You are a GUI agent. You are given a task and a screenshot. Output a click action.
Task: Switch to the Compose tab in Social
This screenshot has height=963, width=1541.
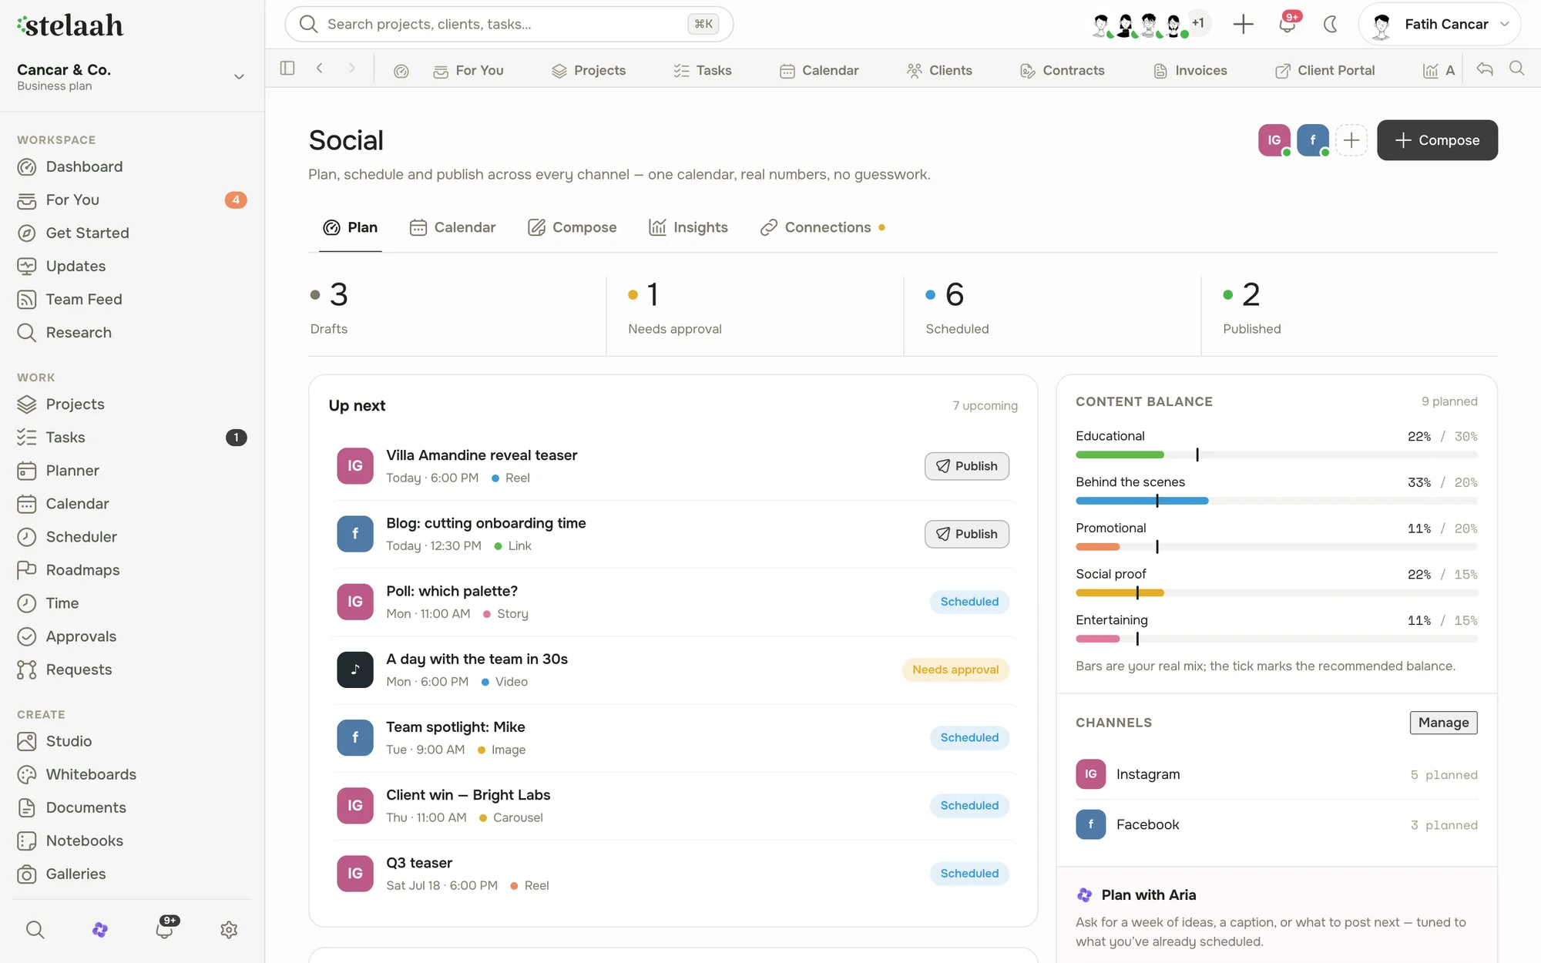[x=572, y=227]
